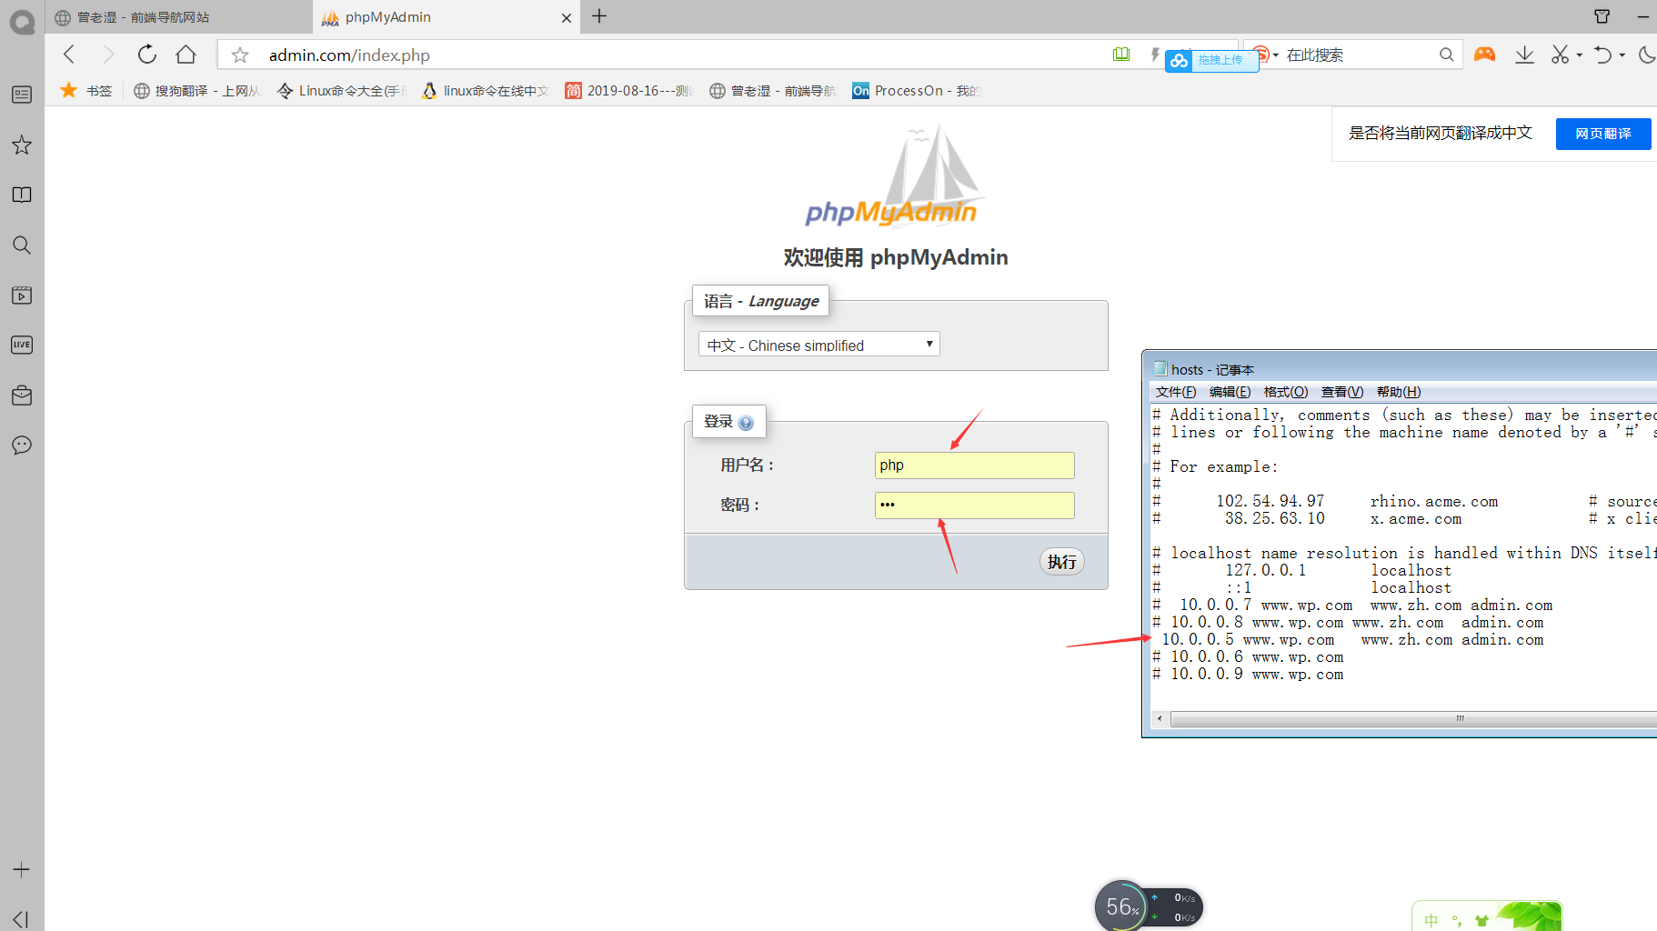Screen dimensions: 1657x931
Task: Open the sidebar LIVE icon
Action: 22,345
